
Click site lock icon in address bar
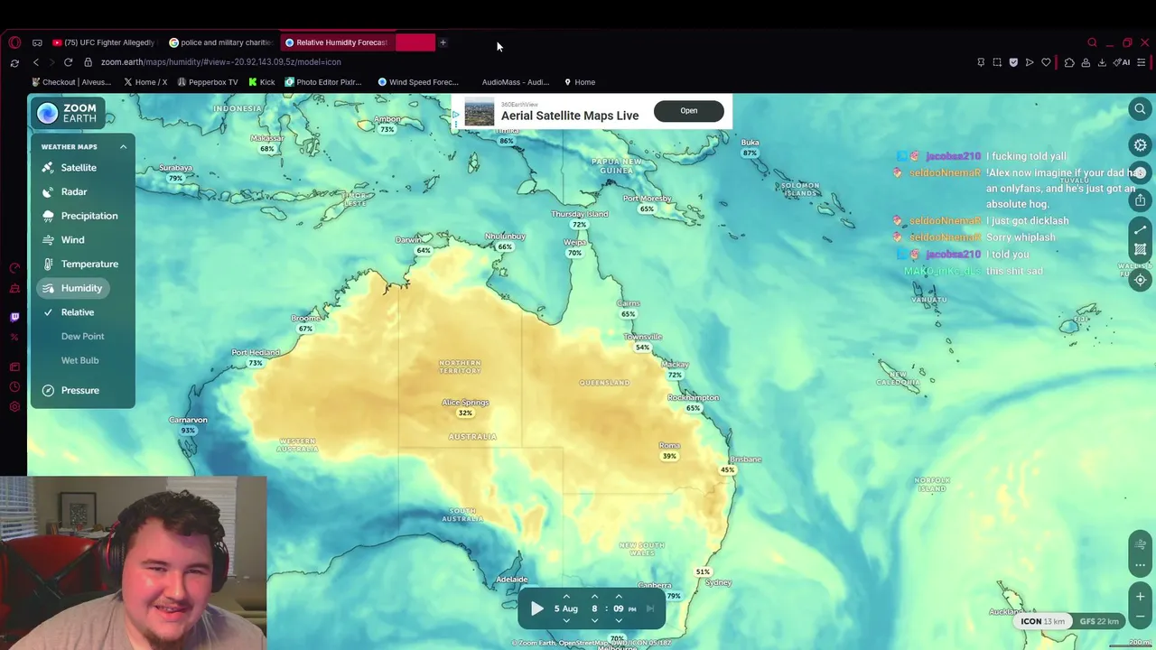88,62
